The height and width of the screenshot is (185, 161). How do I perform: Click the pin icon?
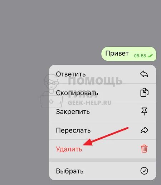click(144, 111)
